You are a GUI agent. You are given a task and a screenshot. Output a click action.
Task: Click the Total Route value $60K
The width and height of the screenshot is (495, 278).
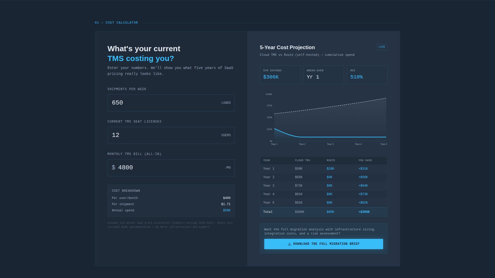pos(330,212)
